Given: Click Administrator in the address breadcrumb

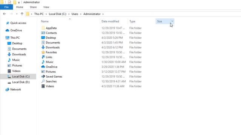Looking at the screenshot, I should (x=92, y=14).
